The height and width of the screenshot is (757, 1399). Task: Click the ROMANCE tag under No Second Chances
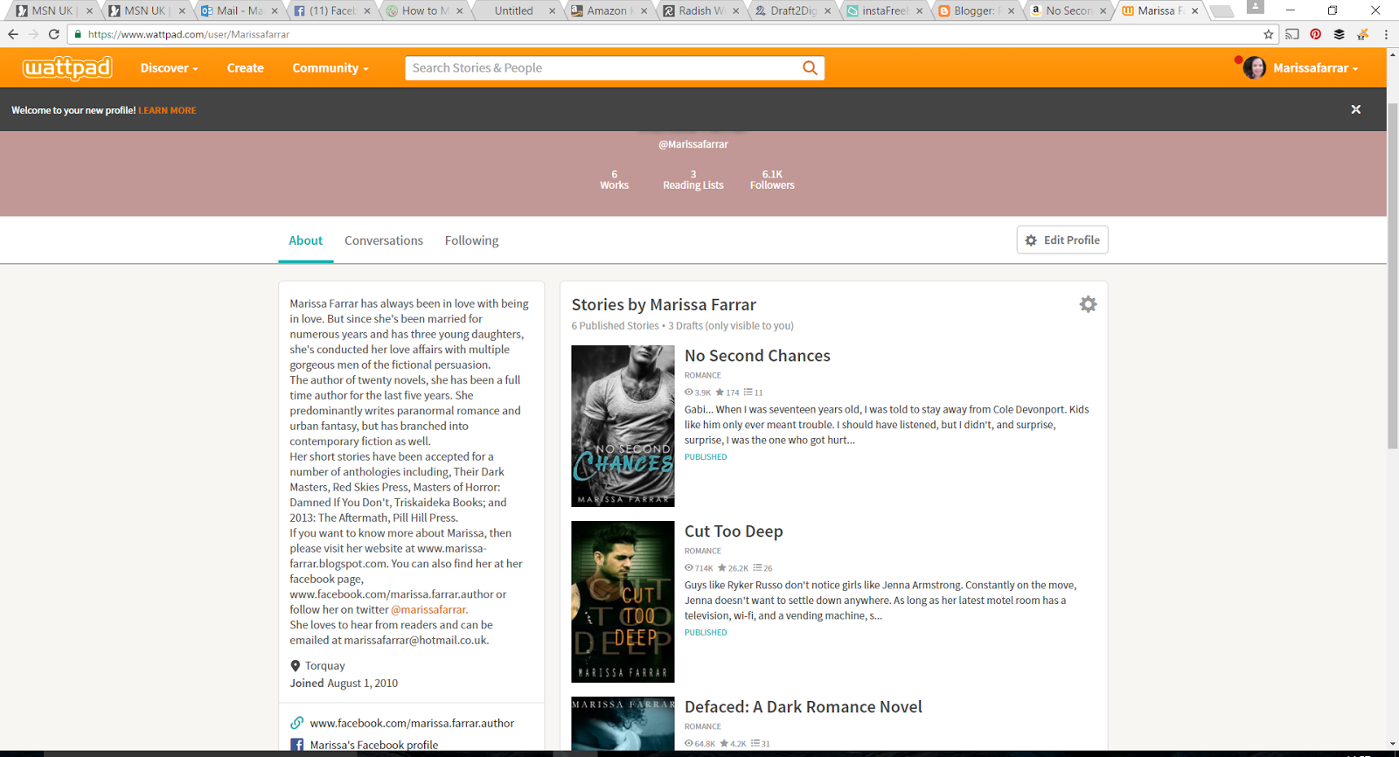coord(703,376)
